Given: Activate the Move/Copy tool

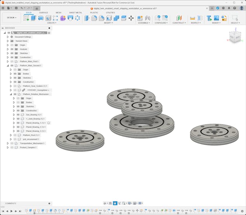Looking at the screenshot, I should (131, 18).
